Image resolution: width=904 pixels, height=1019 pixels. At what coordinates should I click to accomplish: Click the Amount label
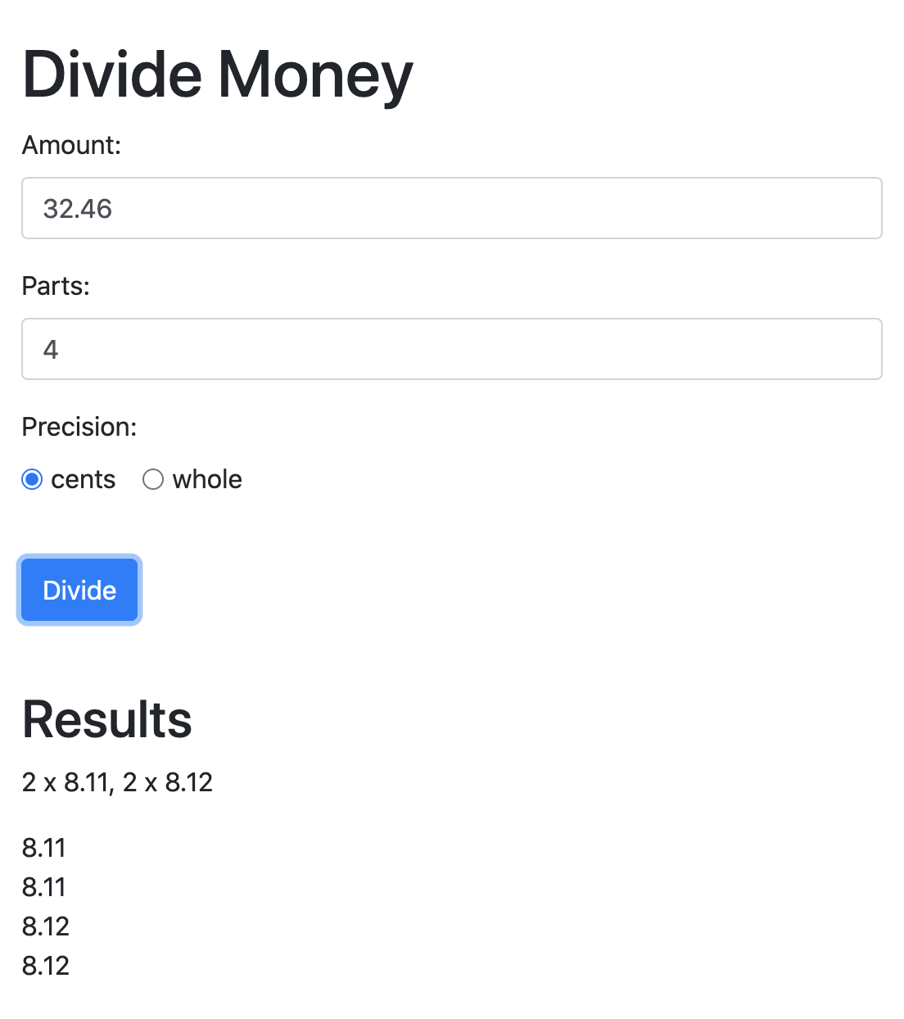70,145
